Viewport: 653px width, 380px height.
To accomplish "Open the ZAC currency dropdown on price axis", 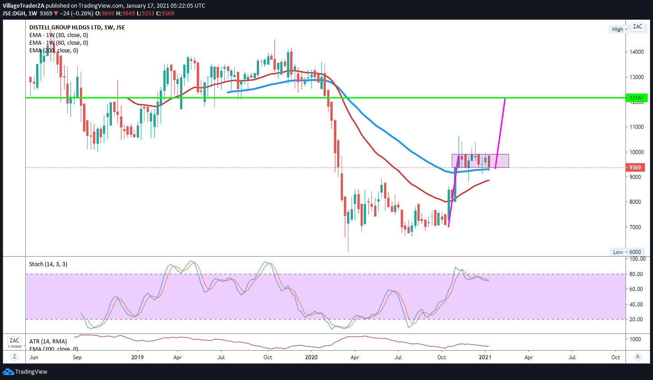I will (637, 27).
